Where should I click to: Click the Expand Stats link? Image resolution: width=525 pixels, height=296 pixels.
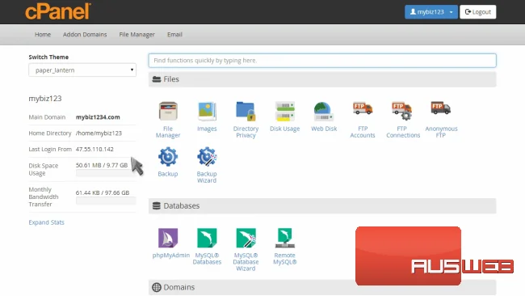(46, 222)
